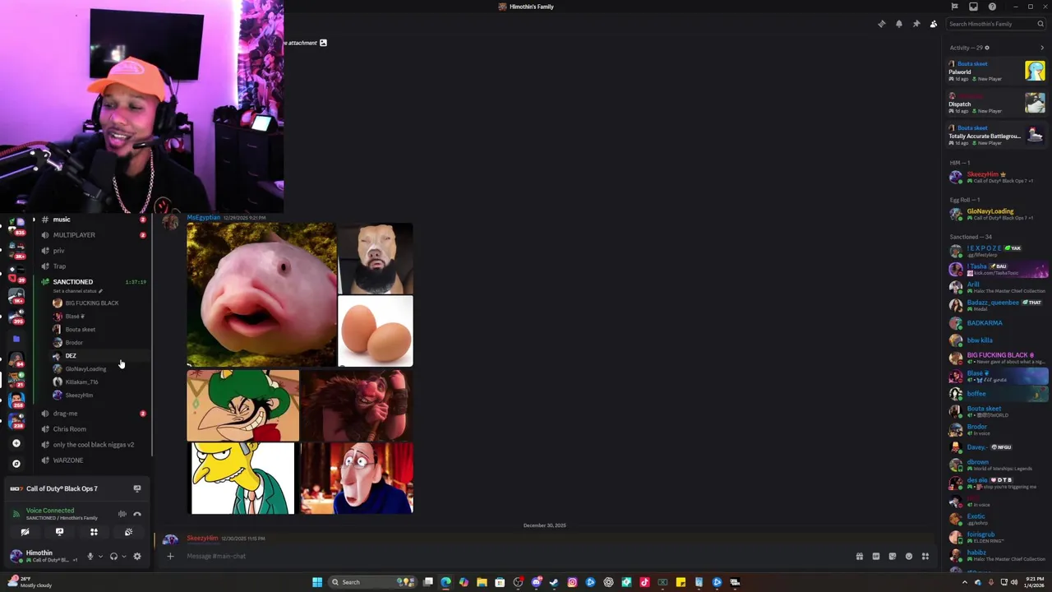Image resolution: width=1052 pixels, height=592 pixels.
Task: Open the headphone output options arrow
Action: coord(123,557)
